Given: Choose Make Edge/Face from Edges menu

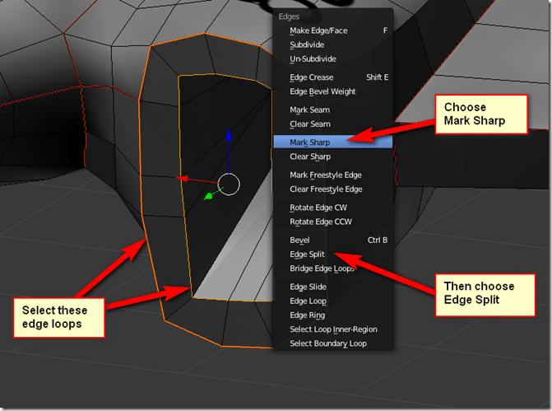Looking at the screenshot, I should (x=333, y=30).
